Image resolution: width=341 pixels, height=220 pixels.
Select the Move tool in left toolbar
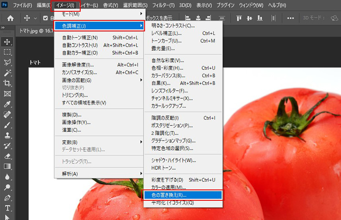[x=7, y=41]
